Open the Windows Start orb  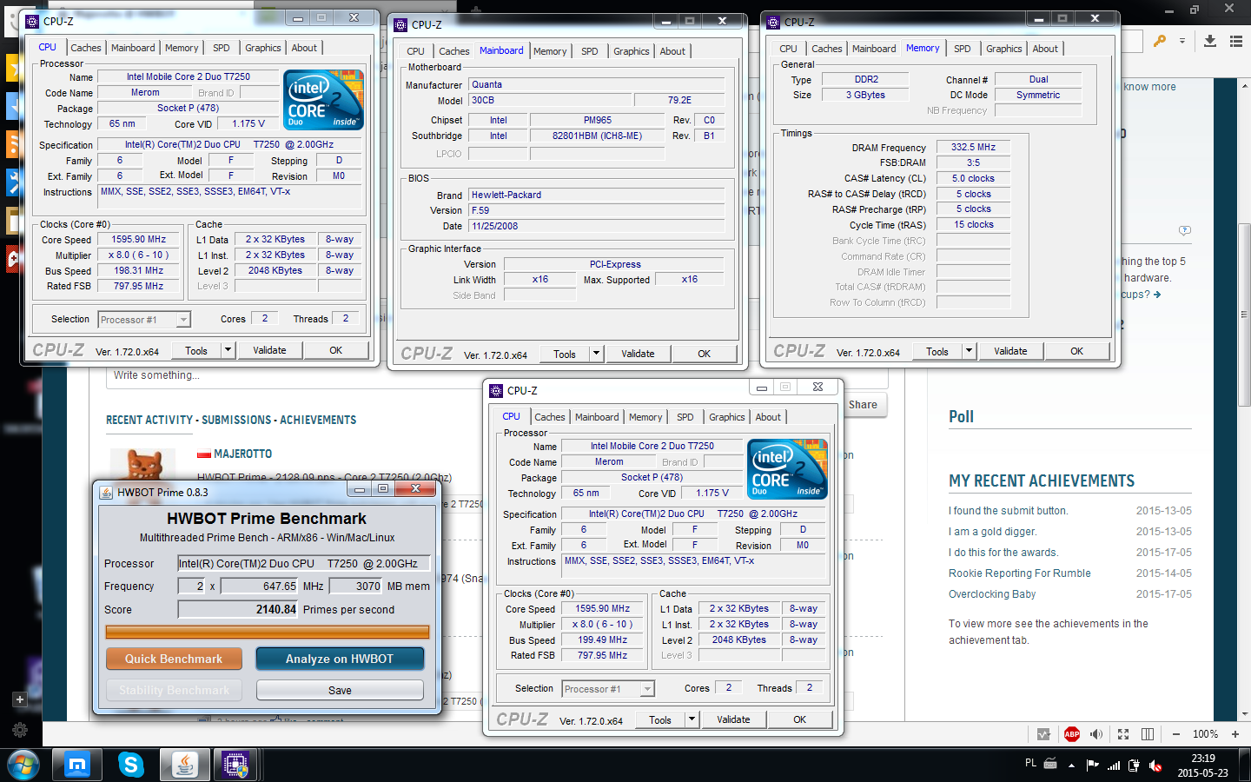(x=23, y=765)
